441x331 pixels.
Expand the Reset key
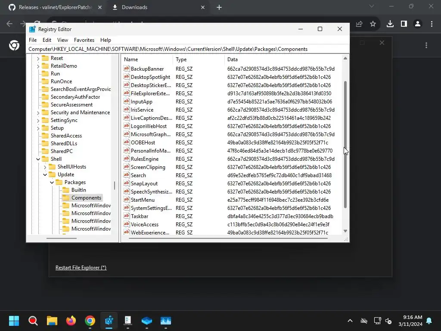[38, 58]
